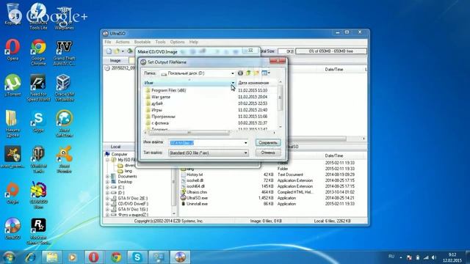Close the Set Output FileName dialog
This screenshot has width=470, height=264.
click(278, 61)
